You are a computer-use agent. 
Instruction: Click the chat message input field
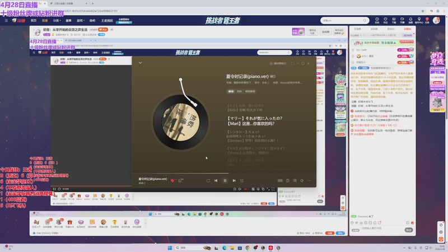[381, 228]
